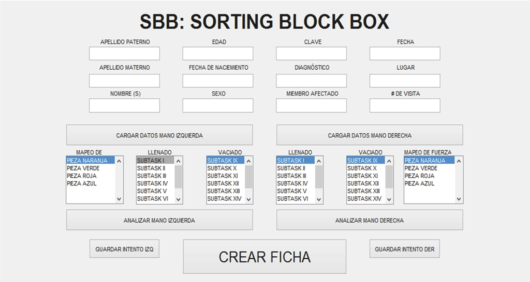Click the # DE VISITA input box
The height and width of the screenshot is (282, 530).
[x=405, y=105]
